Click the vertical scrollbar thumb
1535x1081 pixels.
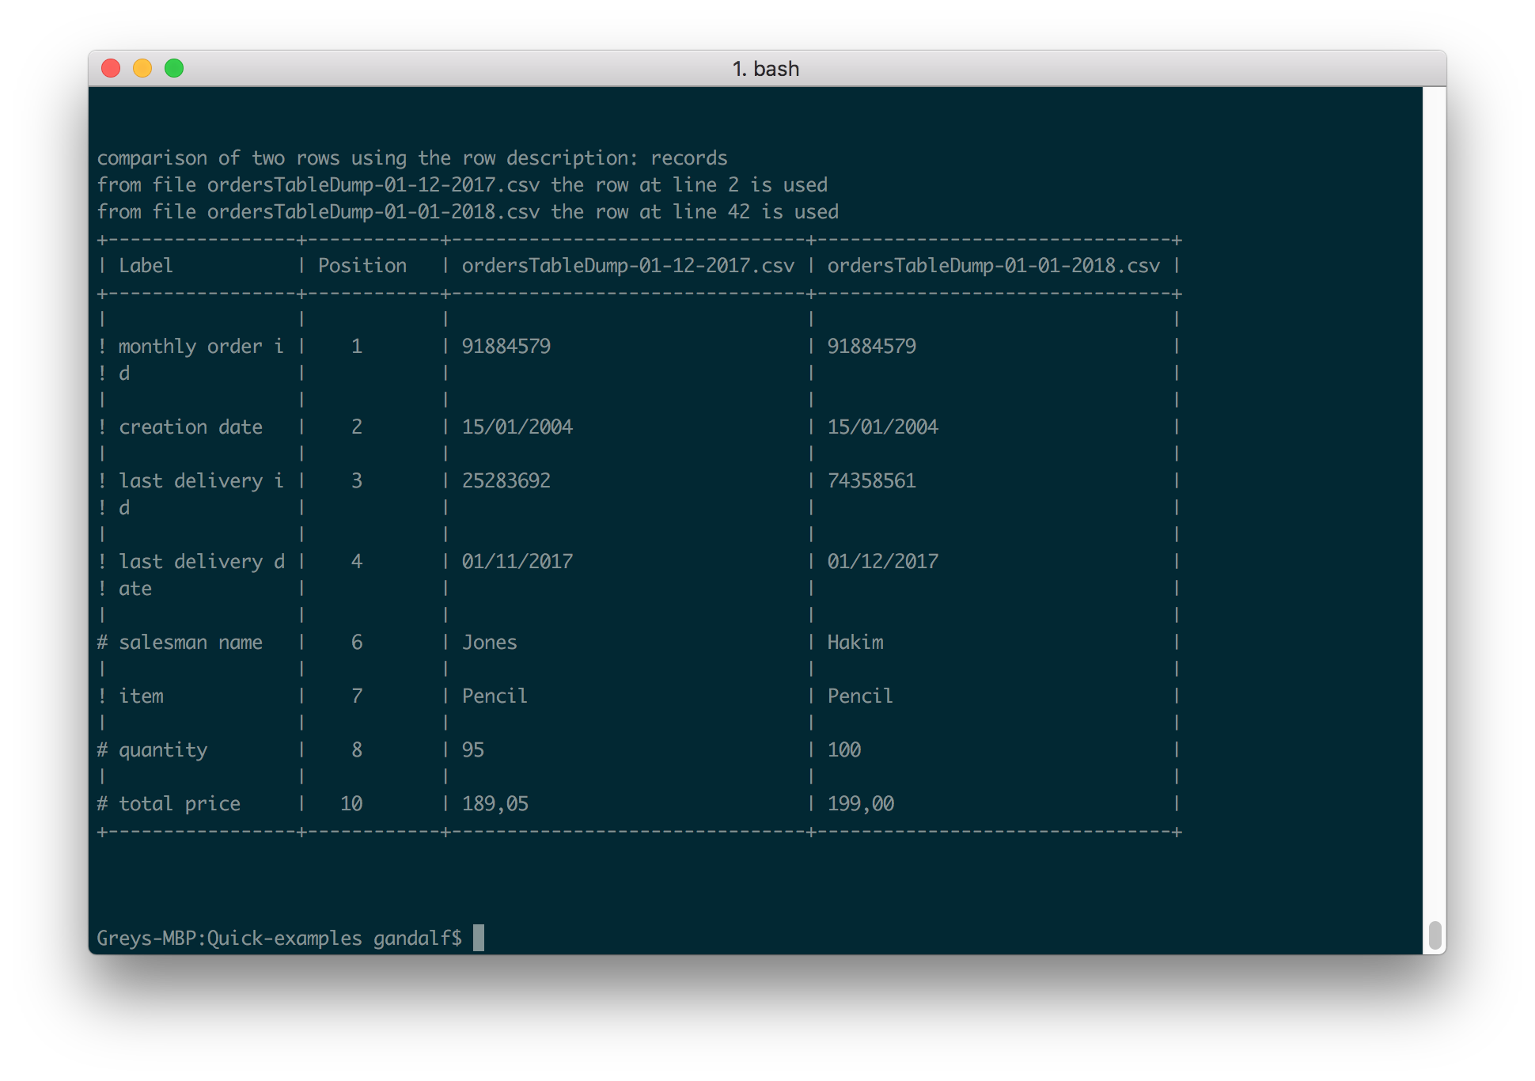click(1435, 935)
